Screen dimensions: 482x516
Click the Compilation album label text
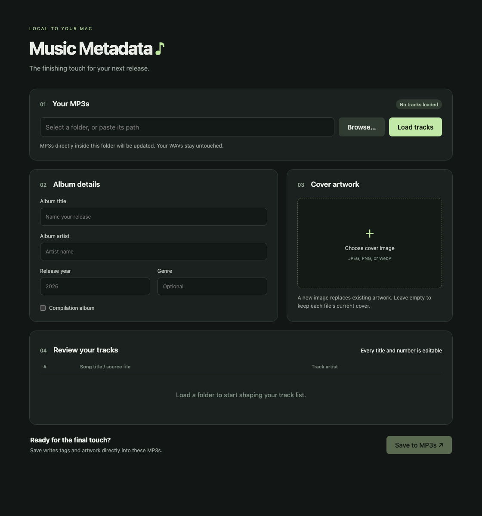(x=72, y=308)
